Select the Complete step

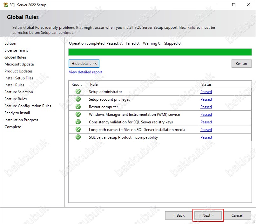click(x=13, y=127)
